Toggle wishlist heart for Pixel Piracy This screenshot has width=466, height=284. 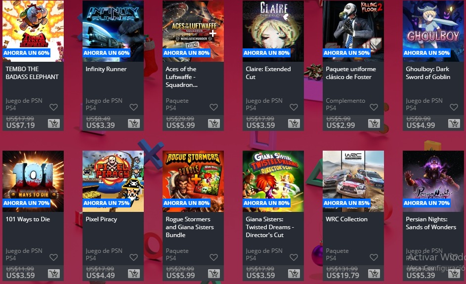134,257
